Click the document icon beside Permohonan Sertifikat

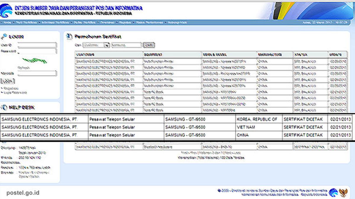(x=69, y=37)
